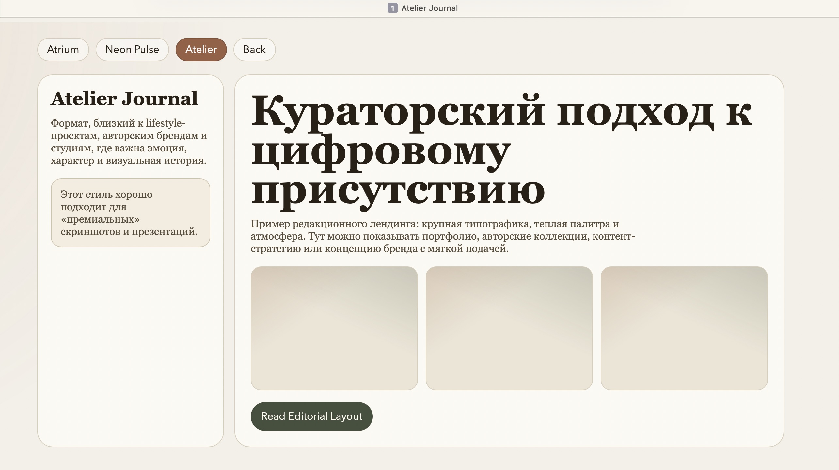The width and height of the screenshot is (839, 470).
Task: Select the middle gradient placeholder card
Action: [x=509, y=329]
